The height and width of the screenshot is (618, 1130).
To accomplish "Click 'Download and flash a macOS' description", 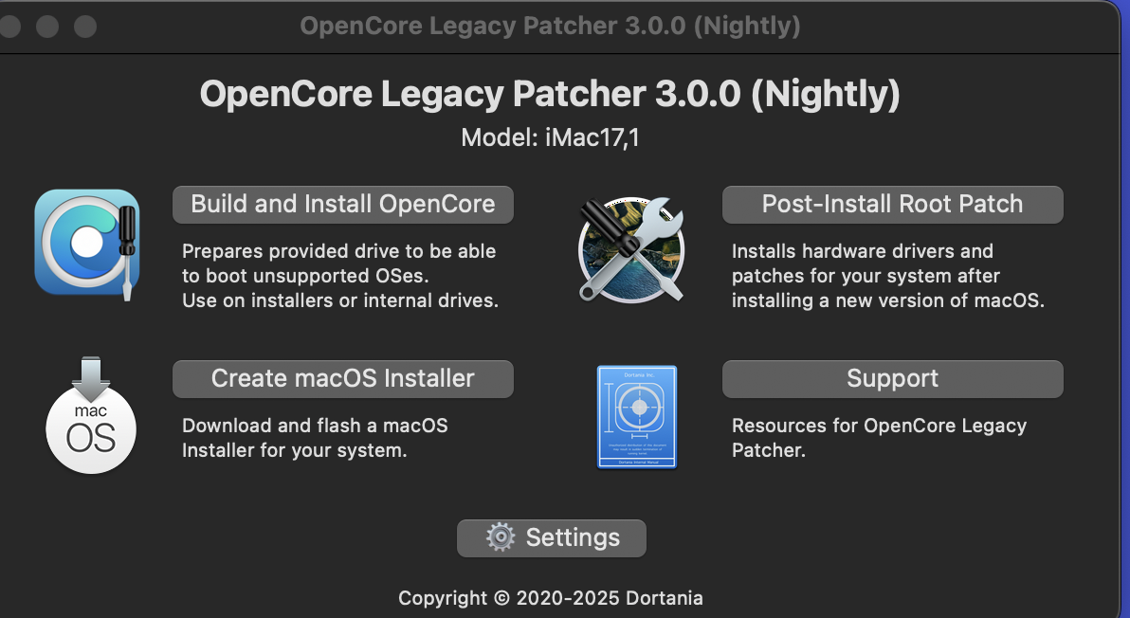I will click(x=315, y=426).
